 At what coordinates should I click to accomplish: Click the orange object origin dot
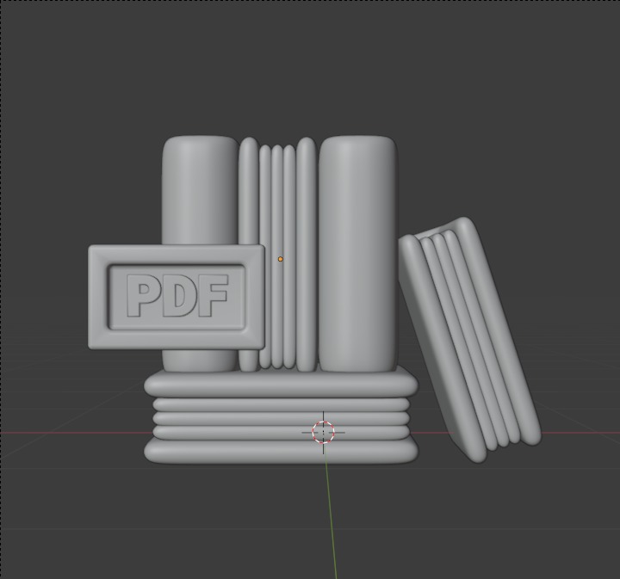[281, 259]
